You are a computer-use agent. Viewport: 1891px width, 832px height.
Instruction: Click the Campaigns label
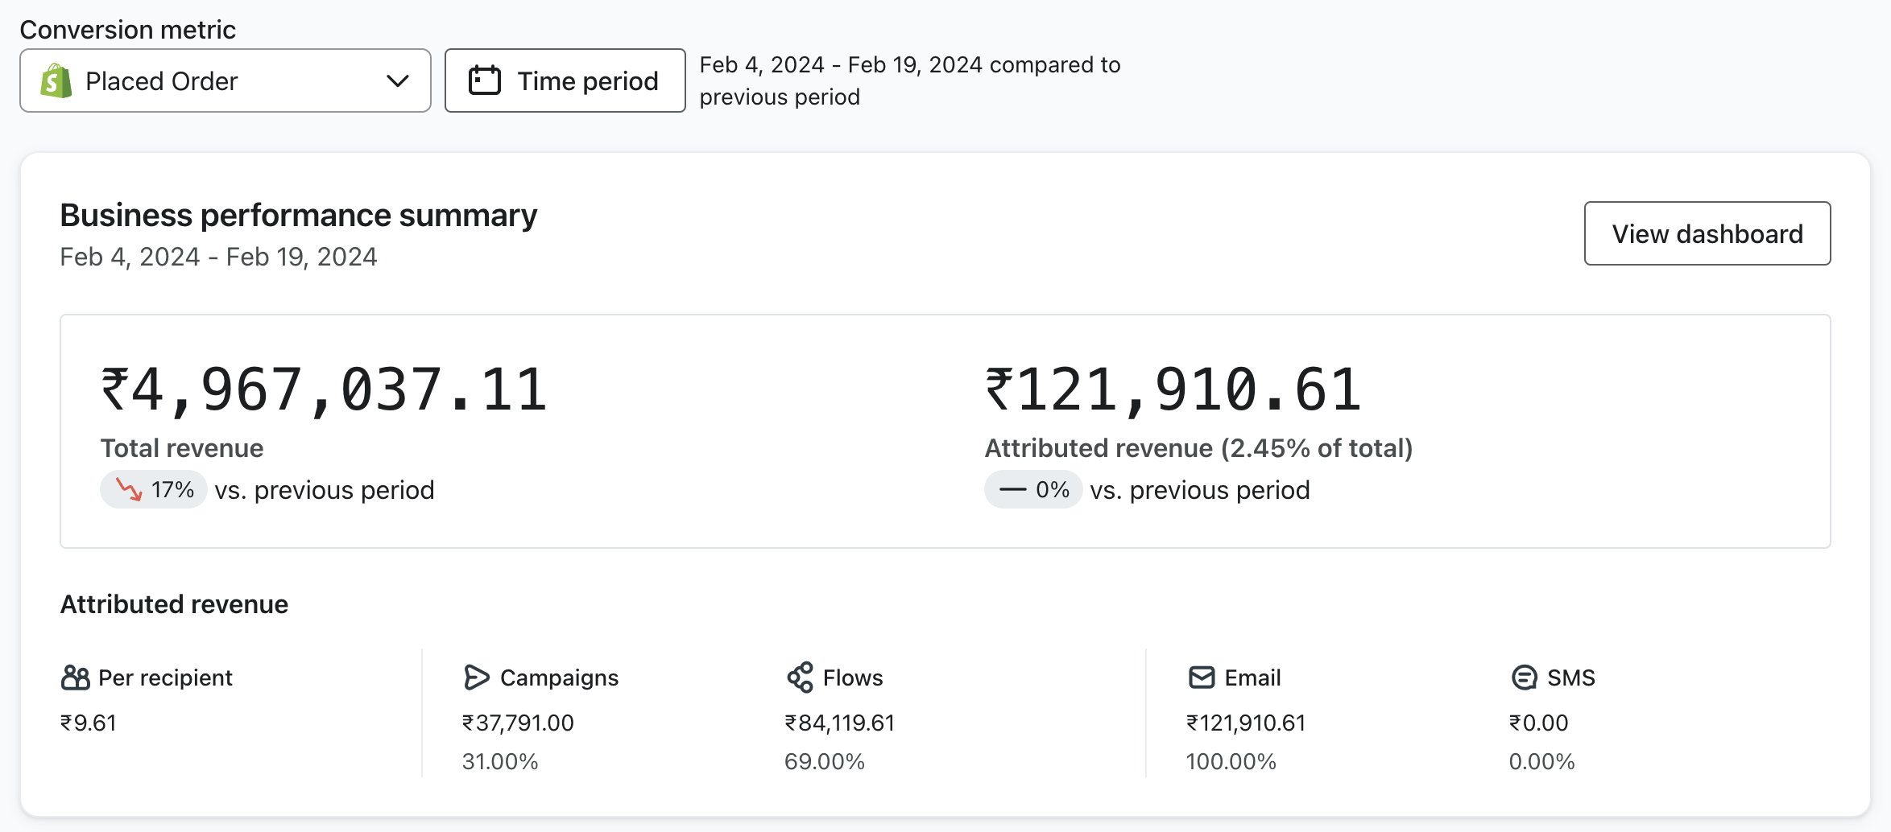[x=560, y=678]
